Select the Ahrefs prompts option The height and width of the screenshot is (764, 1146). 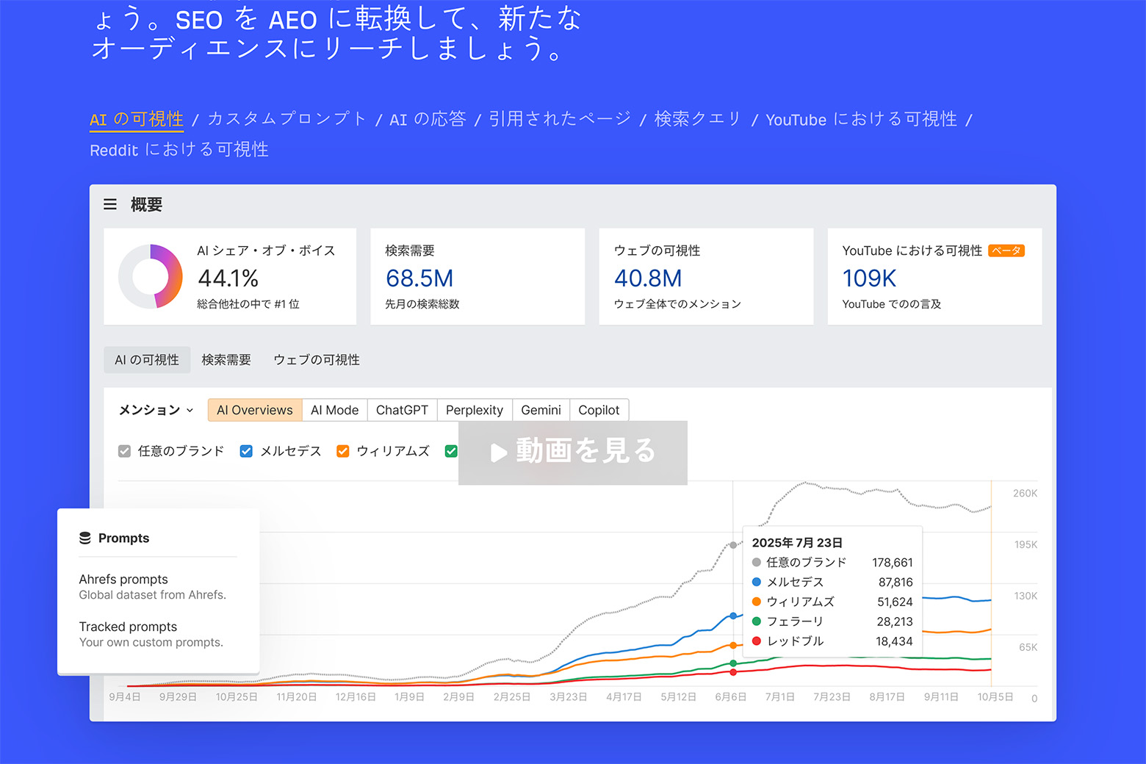[153, 587]
